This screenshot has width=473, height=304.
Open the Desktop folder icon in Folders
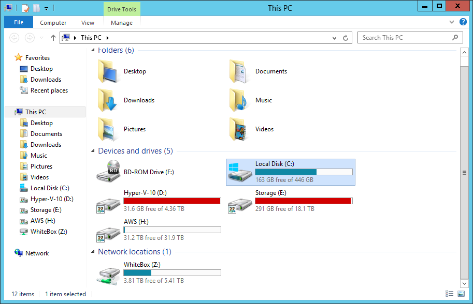(108, 71)
